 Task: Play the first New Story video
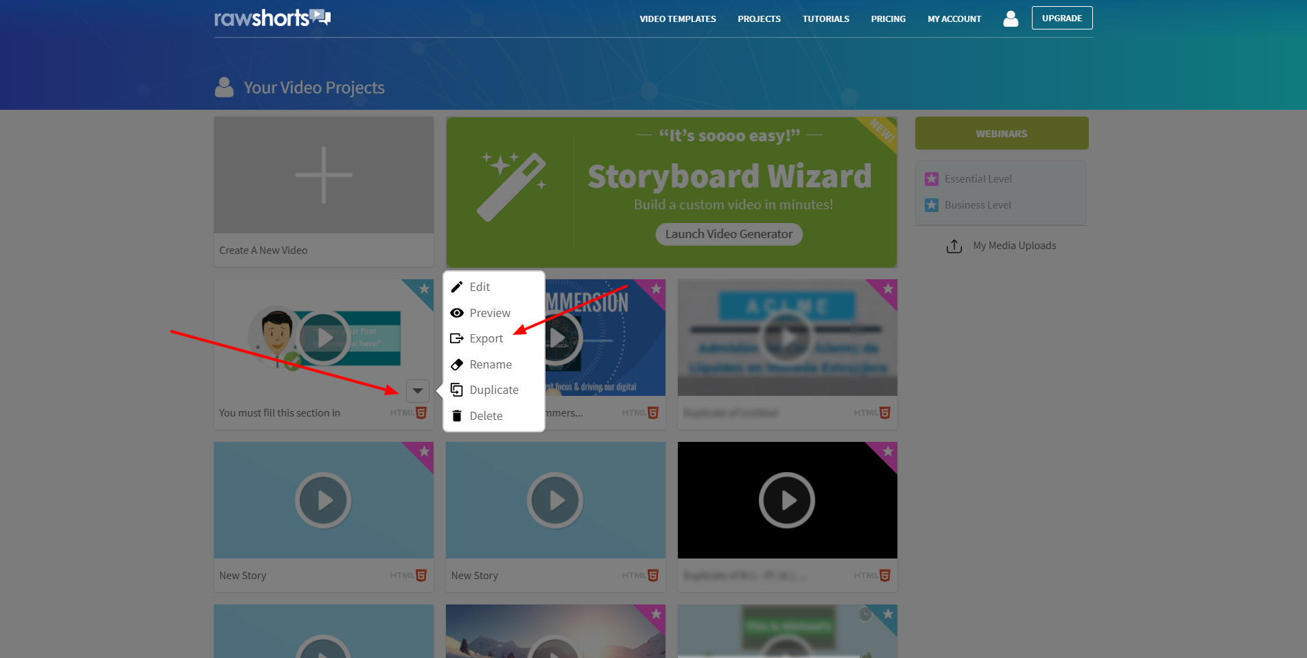[x=324, y=500]
